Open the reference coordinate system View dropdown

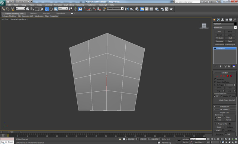click(x=63, y=9)
